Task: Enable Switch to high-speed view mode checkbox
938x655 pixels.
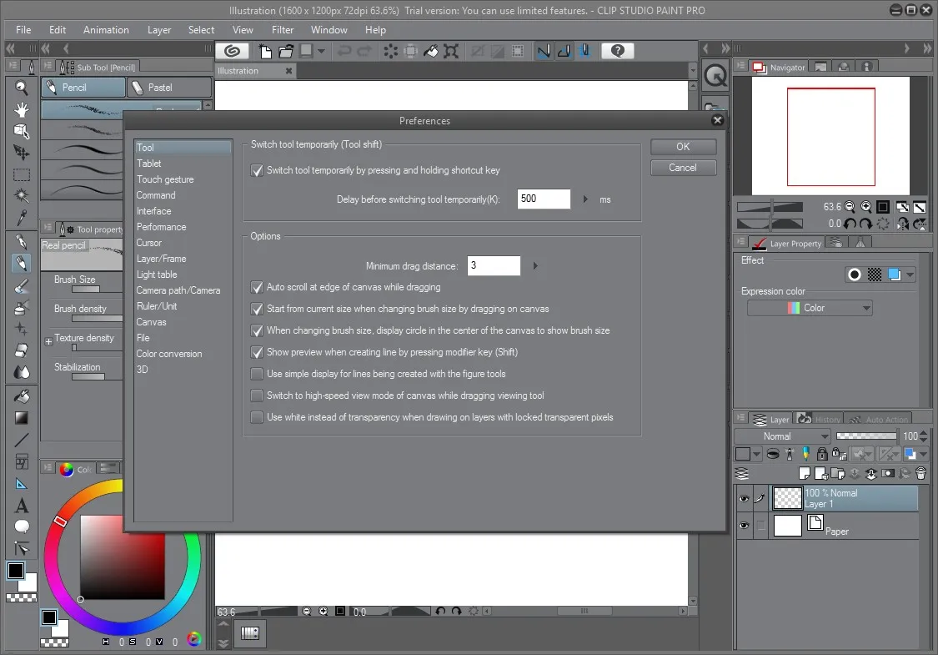Action: point(257,396)
